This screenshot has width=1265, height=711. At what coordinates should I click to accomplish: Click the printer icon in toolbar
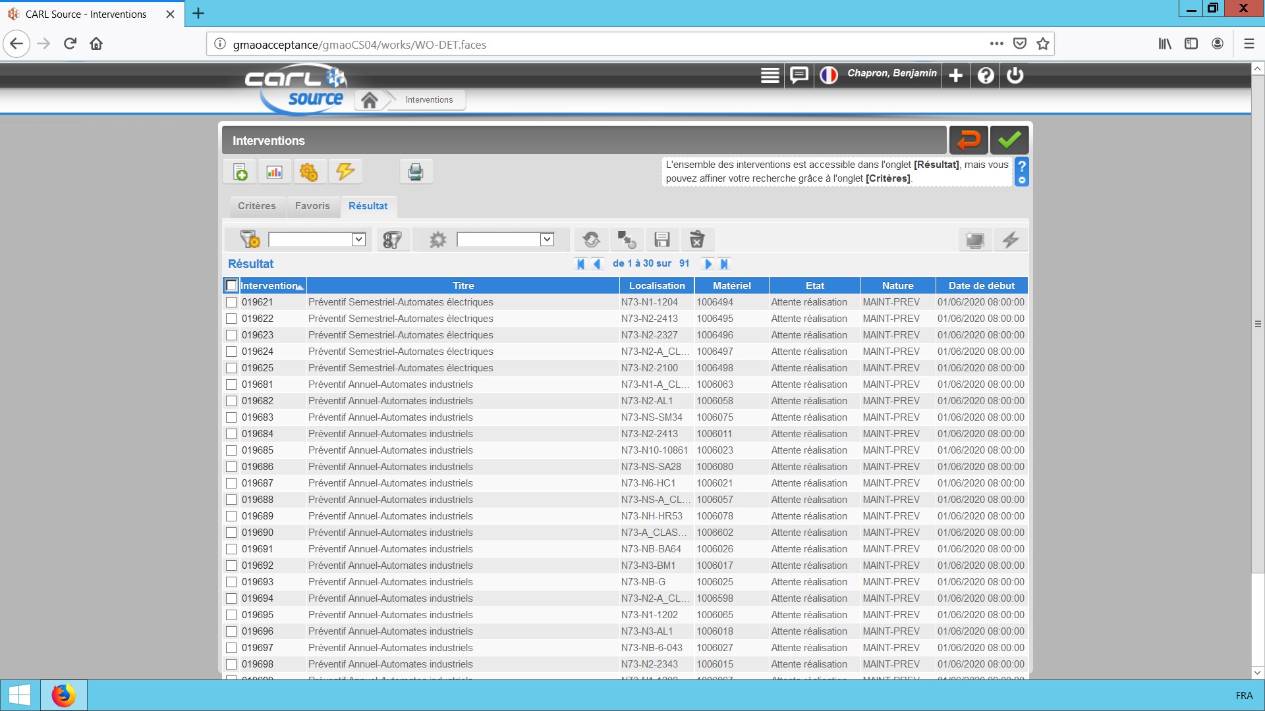pyautogui.click(x=416, y=172)
